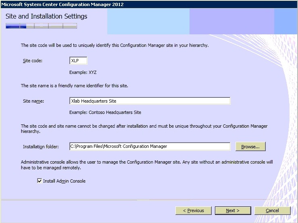This screenshot has width=298, height=223.
Task: Click the Site name text field
Action: (x=150, y=101)
